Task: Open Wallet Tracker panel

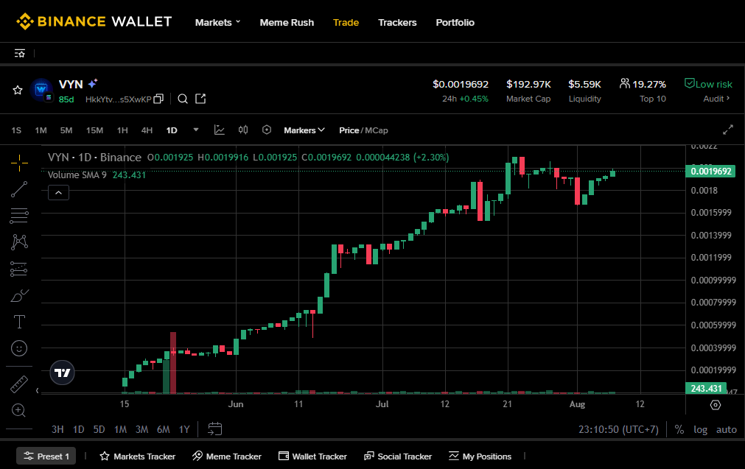Action: click(312, 456)
